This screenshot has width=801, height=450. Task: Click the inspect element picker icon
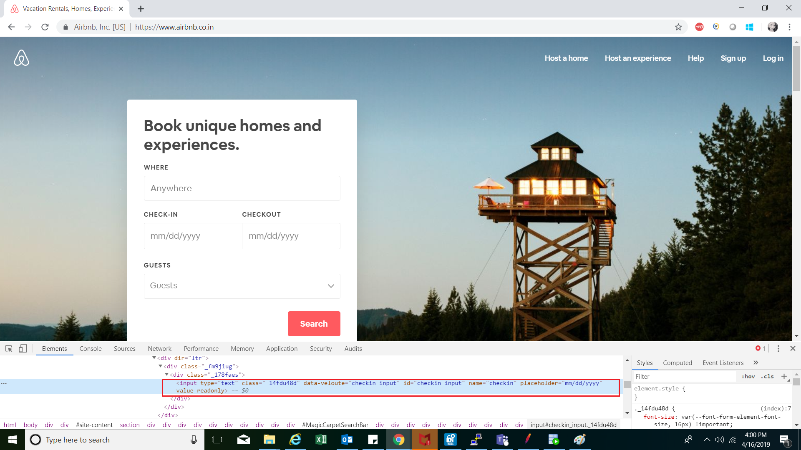tap(9, 348)
